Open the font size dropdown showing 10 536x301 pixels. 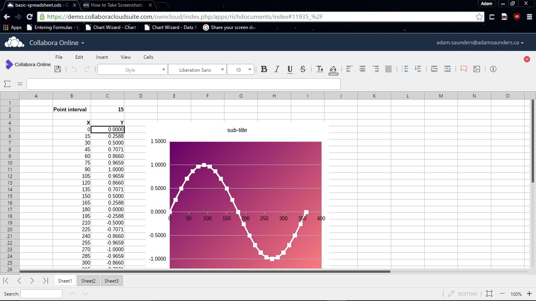click(x=241, y=70)
